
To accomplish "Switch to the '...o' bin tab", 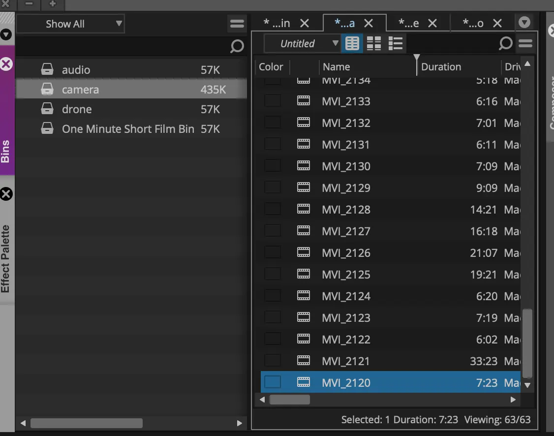I will click(x=473, y=23).
